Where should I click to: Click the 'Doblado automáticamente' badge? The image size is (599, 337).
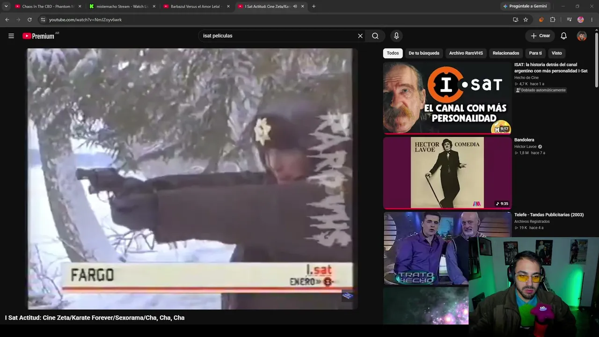pyautogui.click(x=541, y=90)
